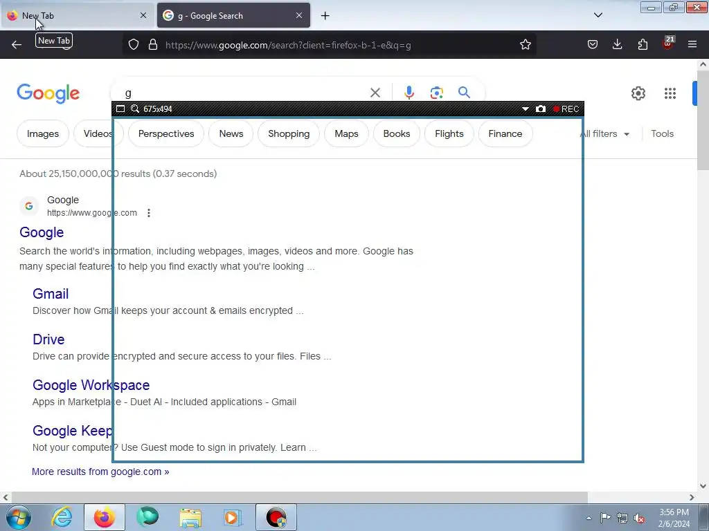Submit search with magnifier icon

click(464, 93)
